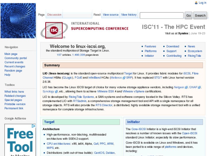Viewport: 209px width, 156px height.
Task: Click external link icon after Netgear
Action: point(186,88)
